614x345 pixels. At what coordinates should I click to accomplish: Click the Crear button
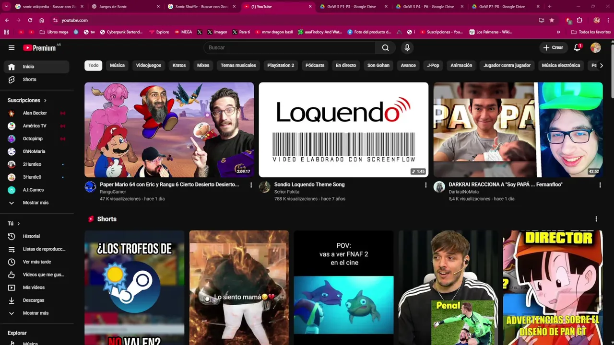click(553, 47)
